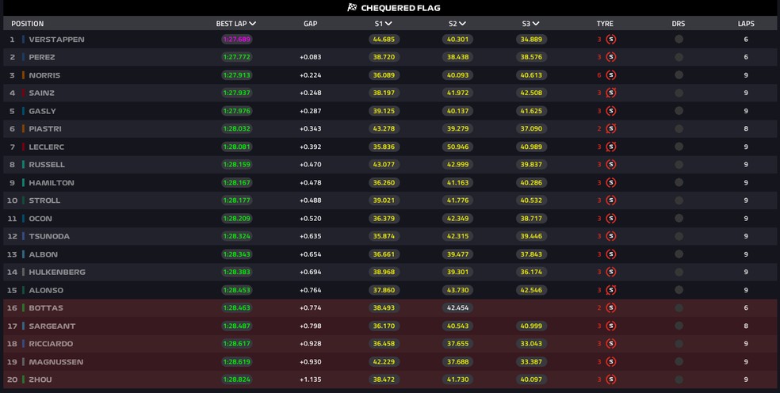Click Bottas's 42.454 S2 time
Viewport: 780px width, 393px height.
tap(457, 308)
